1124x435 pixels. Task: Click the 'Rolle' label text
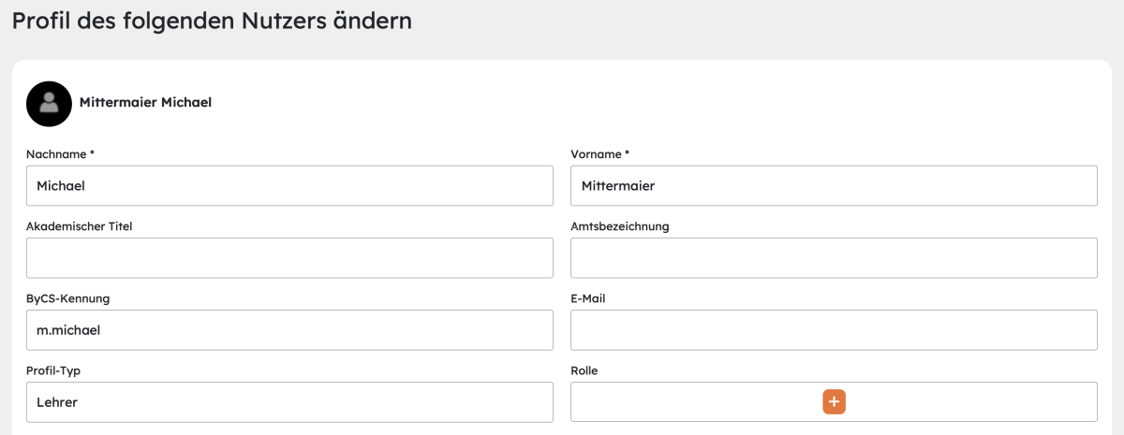(584, 370)
